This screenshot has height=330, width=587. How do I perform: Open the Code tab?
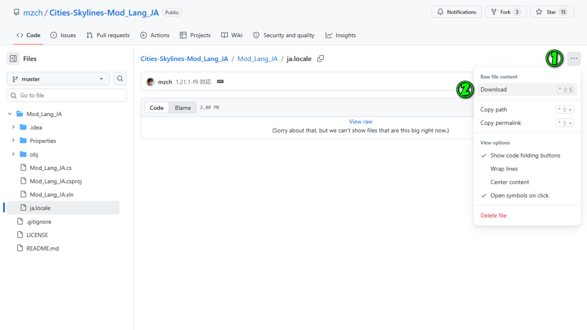(29, 35)
